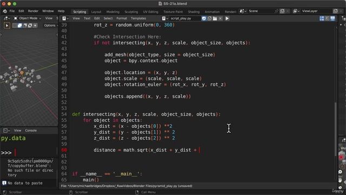Click cubes cluster in 3D viewport

[21, 77]
